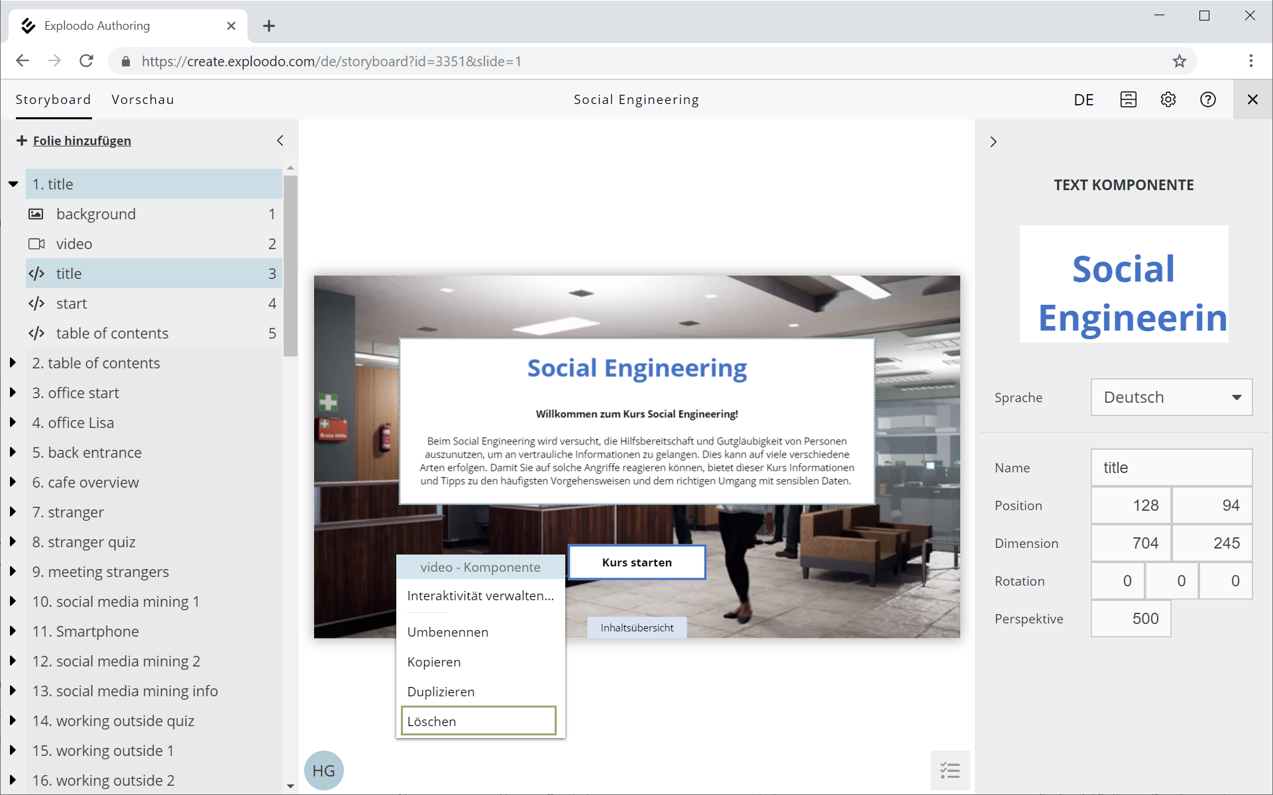Click the Name input field
1273x795 pixels.
pos(1171,468)
